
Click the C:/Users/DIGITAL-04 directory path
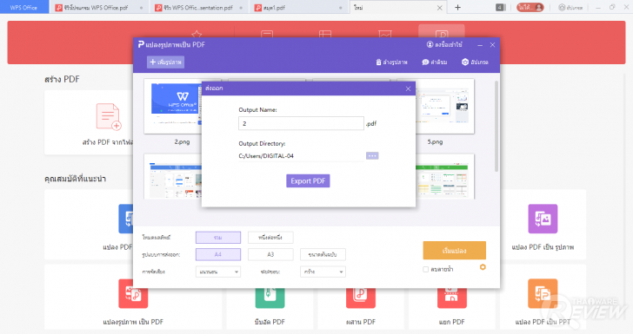[266, 156]
